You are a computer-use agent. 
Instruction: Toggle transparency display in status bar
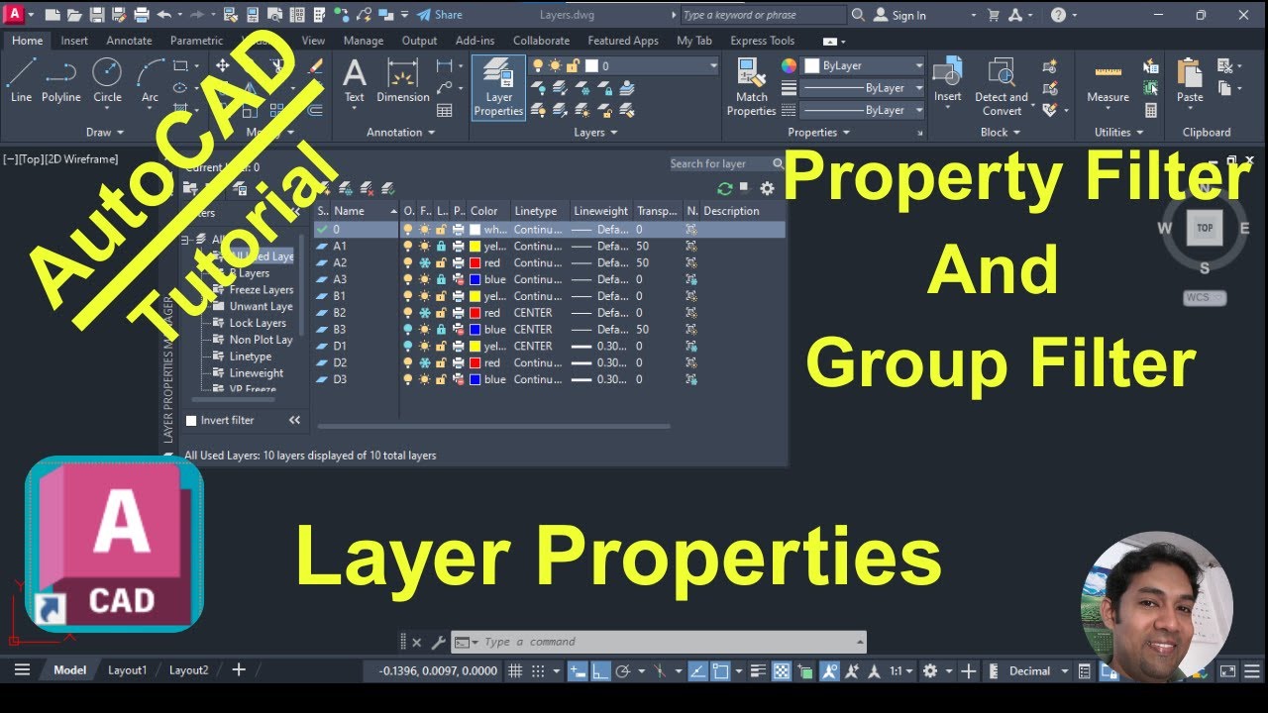coord(782,670)
